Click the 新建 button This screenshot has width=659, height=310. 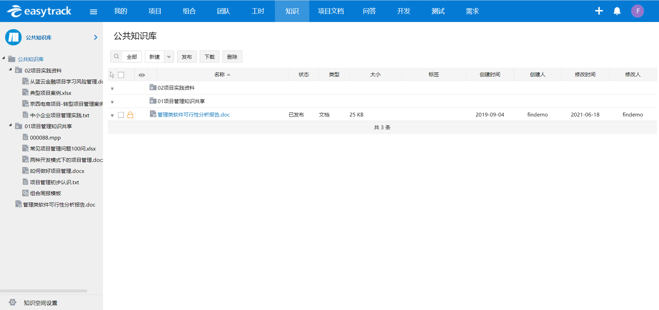154,57
